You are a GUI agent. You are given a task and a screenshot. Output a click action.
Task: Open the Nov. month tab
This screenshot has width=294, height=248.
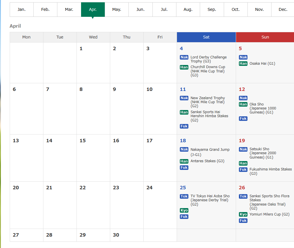pos(259,10)
